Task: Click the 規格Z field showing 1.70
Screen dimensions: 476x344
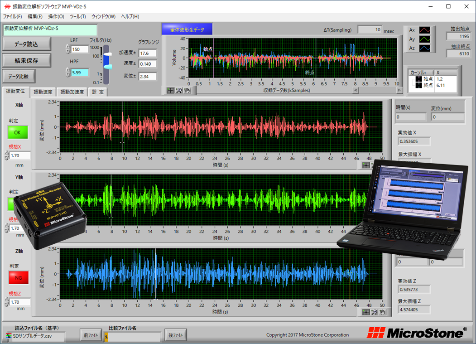Action: click(20, 302)
